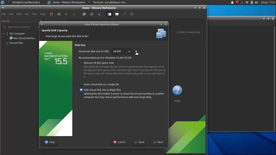276x155 pixels.
Task: Close the New Virtual Machine Wizard dialog
Action: (x=166, y=25)
